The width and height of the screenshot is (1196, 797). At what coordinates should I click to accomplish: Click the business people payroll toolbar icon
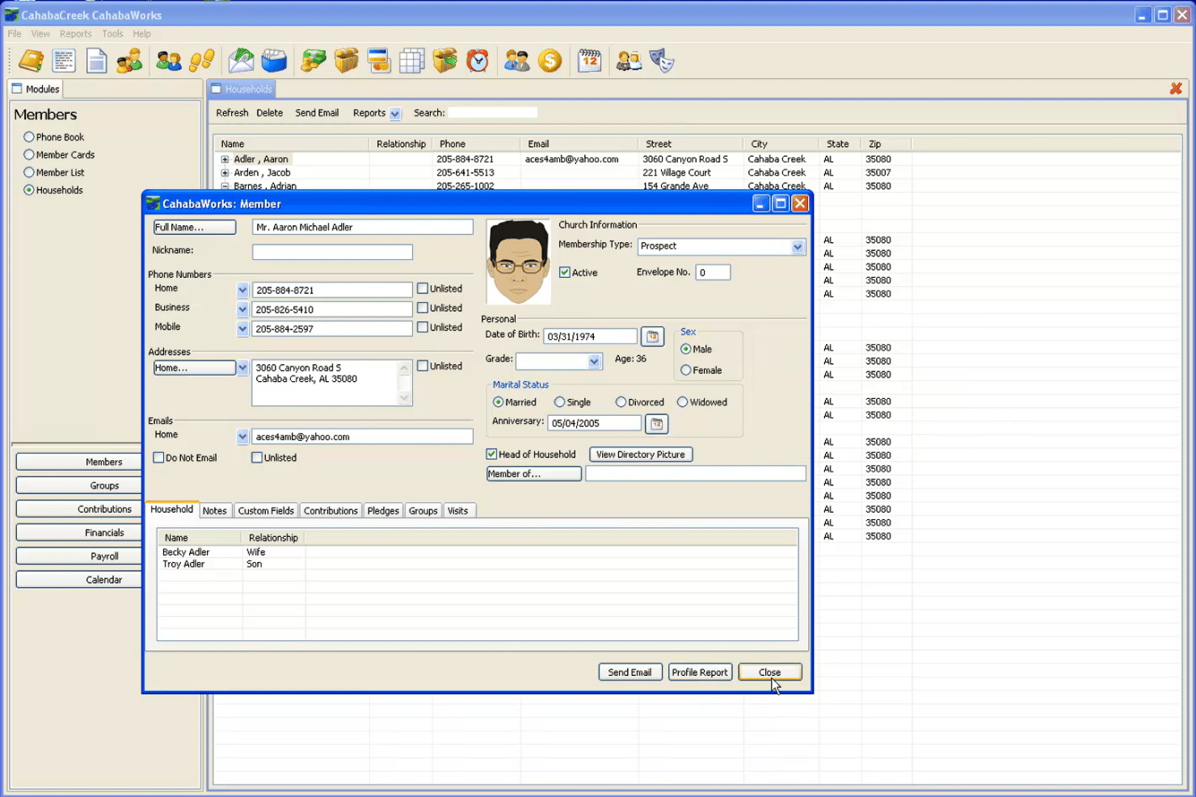(x=516, y=61)
